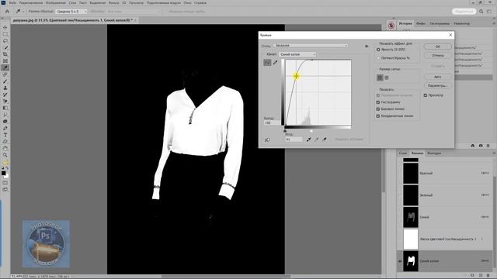Select the Zoom tool
This screenshot has width=497, height=279.
click(x=5, y=155)
